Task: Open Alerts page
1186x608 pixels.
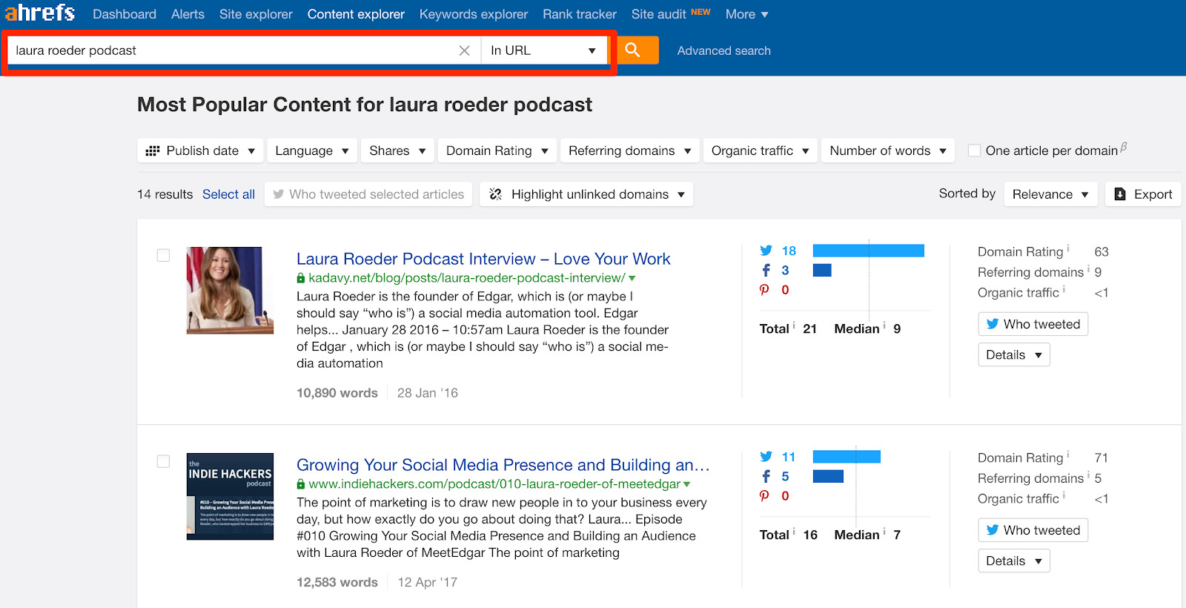Action: (x=188, y=14)
